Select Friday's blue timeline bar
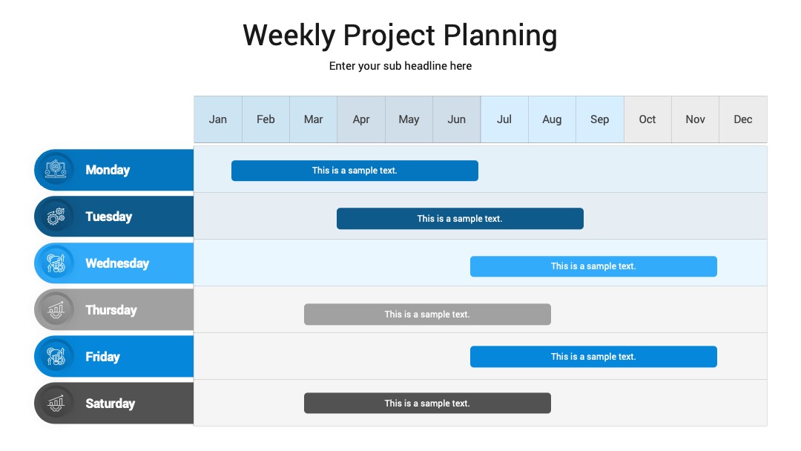Image resolution: width=801 pixels, height=451 pixels. point(593,357)
